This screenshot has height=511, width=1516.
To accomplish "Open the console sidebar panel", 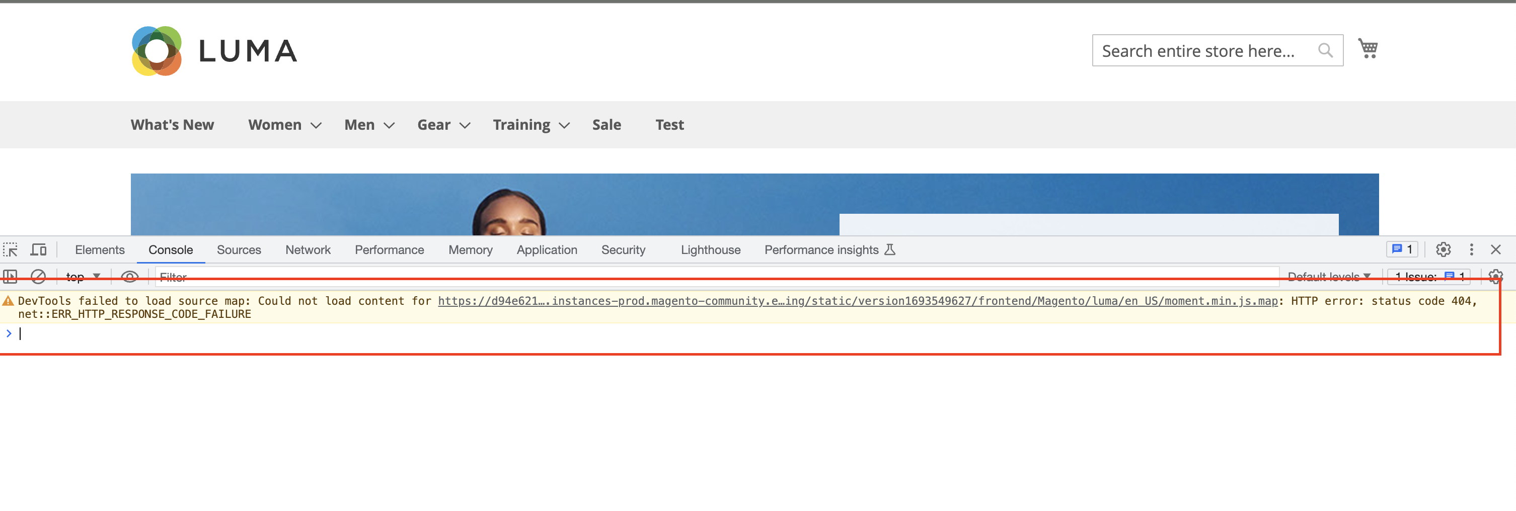I will 10,277.
